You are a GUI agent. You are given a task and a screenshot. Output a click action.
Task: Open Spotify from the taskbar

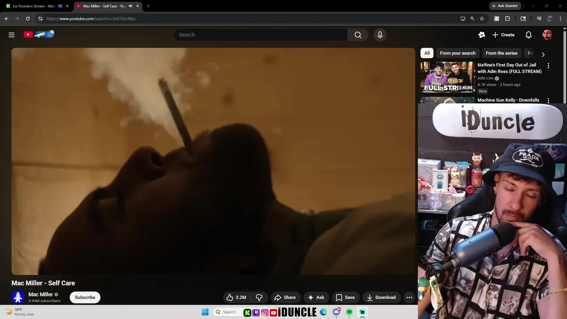(x=350, y=312)
